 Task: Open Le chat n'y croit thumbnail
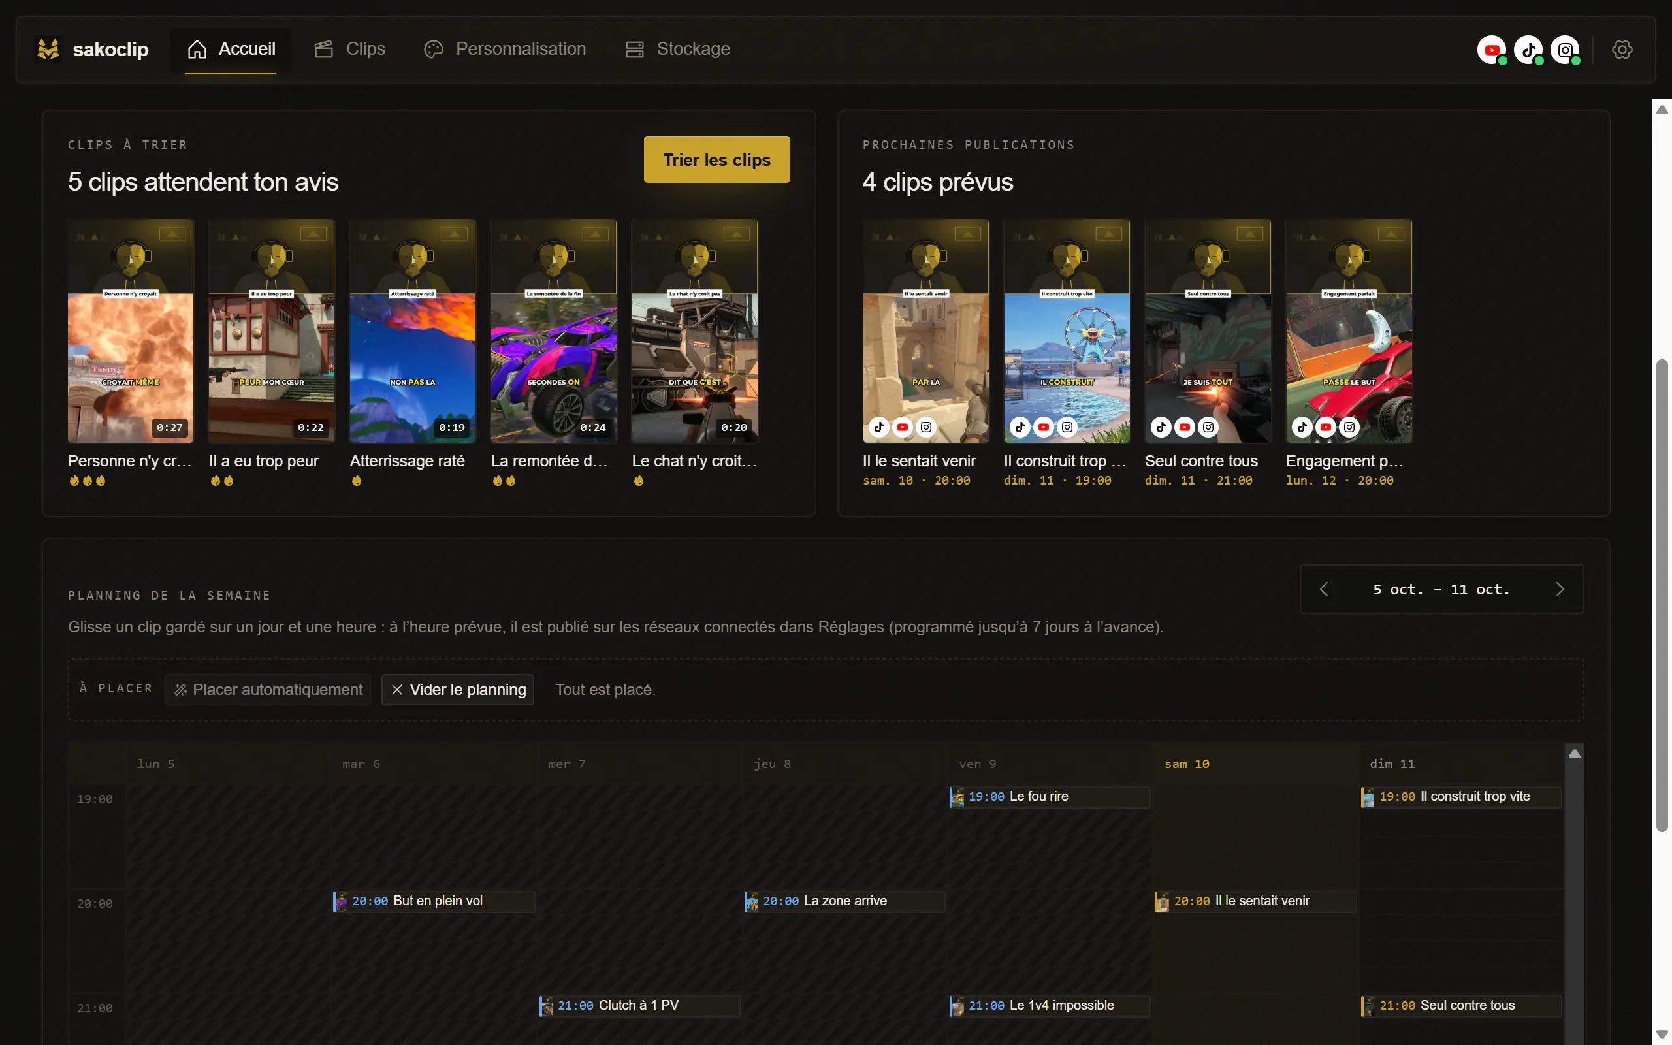(694, 331)
